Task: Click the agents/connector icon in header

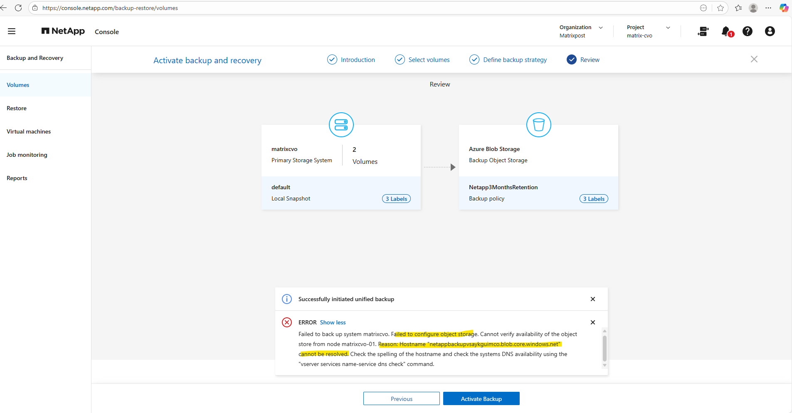Action: pyautogui.click(x=703, y=31)
